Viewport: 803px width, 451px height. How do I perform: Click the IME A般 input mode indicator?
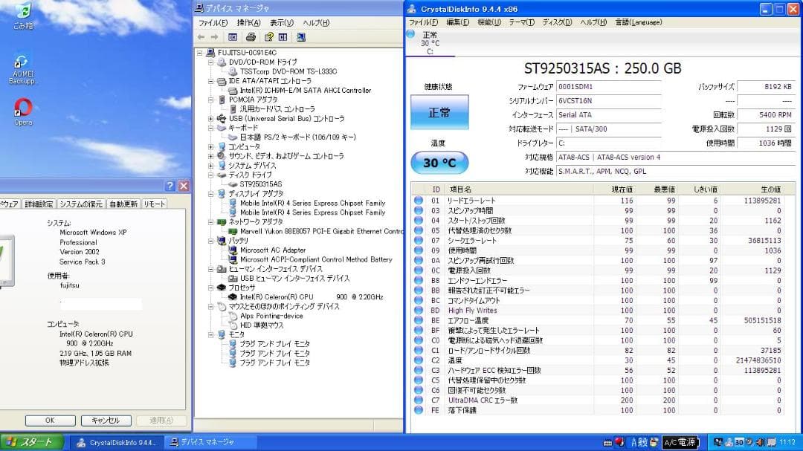639,442
